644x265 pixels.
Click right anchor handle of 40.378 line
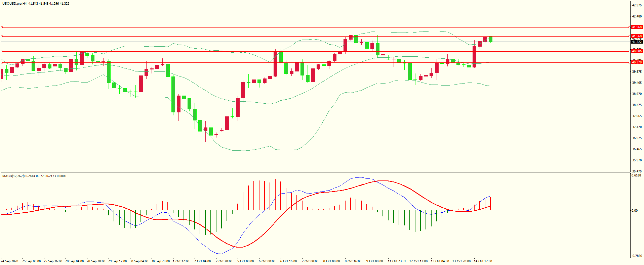pyautogui.click(x=629, y=62)
